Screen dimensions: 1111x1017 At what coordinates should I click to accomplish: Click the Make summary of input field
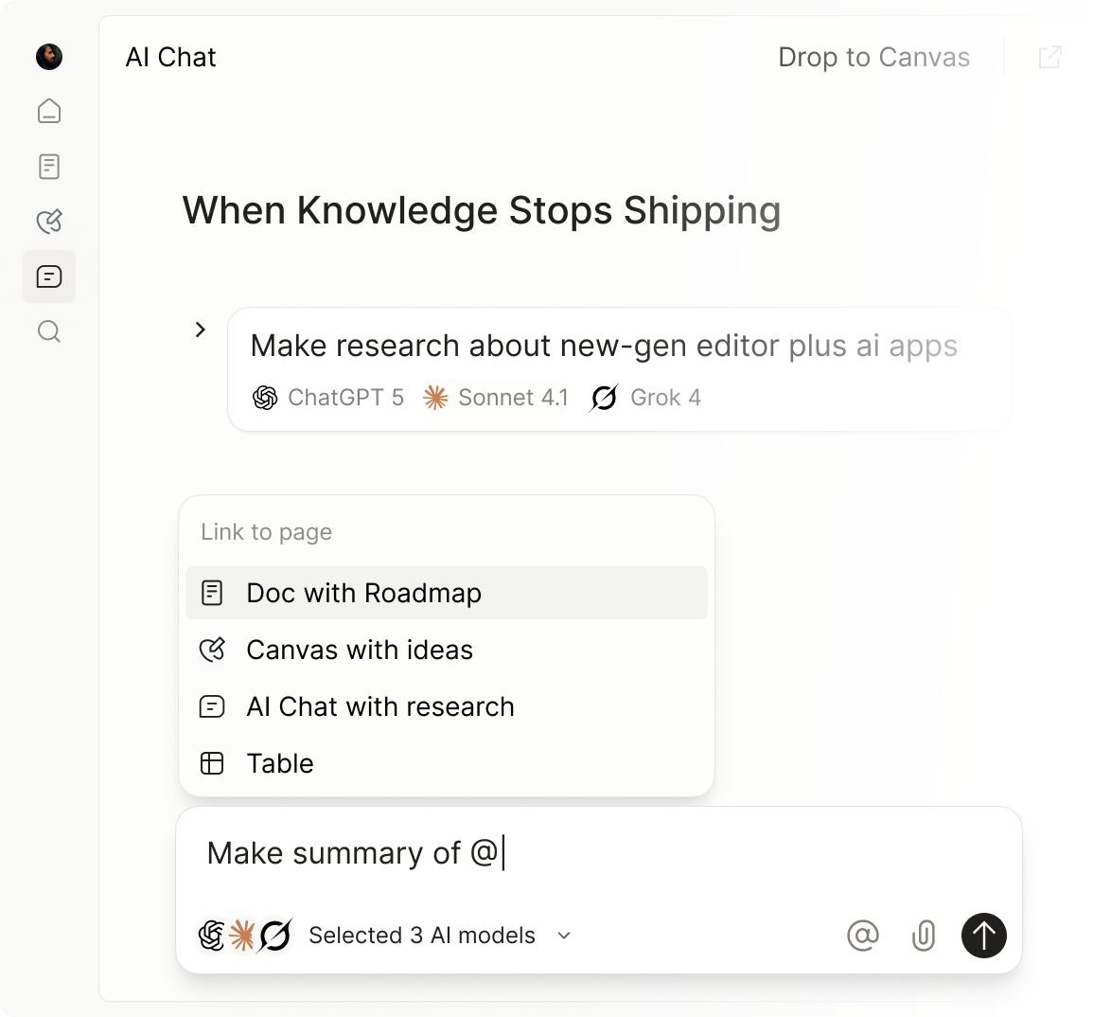599,853
